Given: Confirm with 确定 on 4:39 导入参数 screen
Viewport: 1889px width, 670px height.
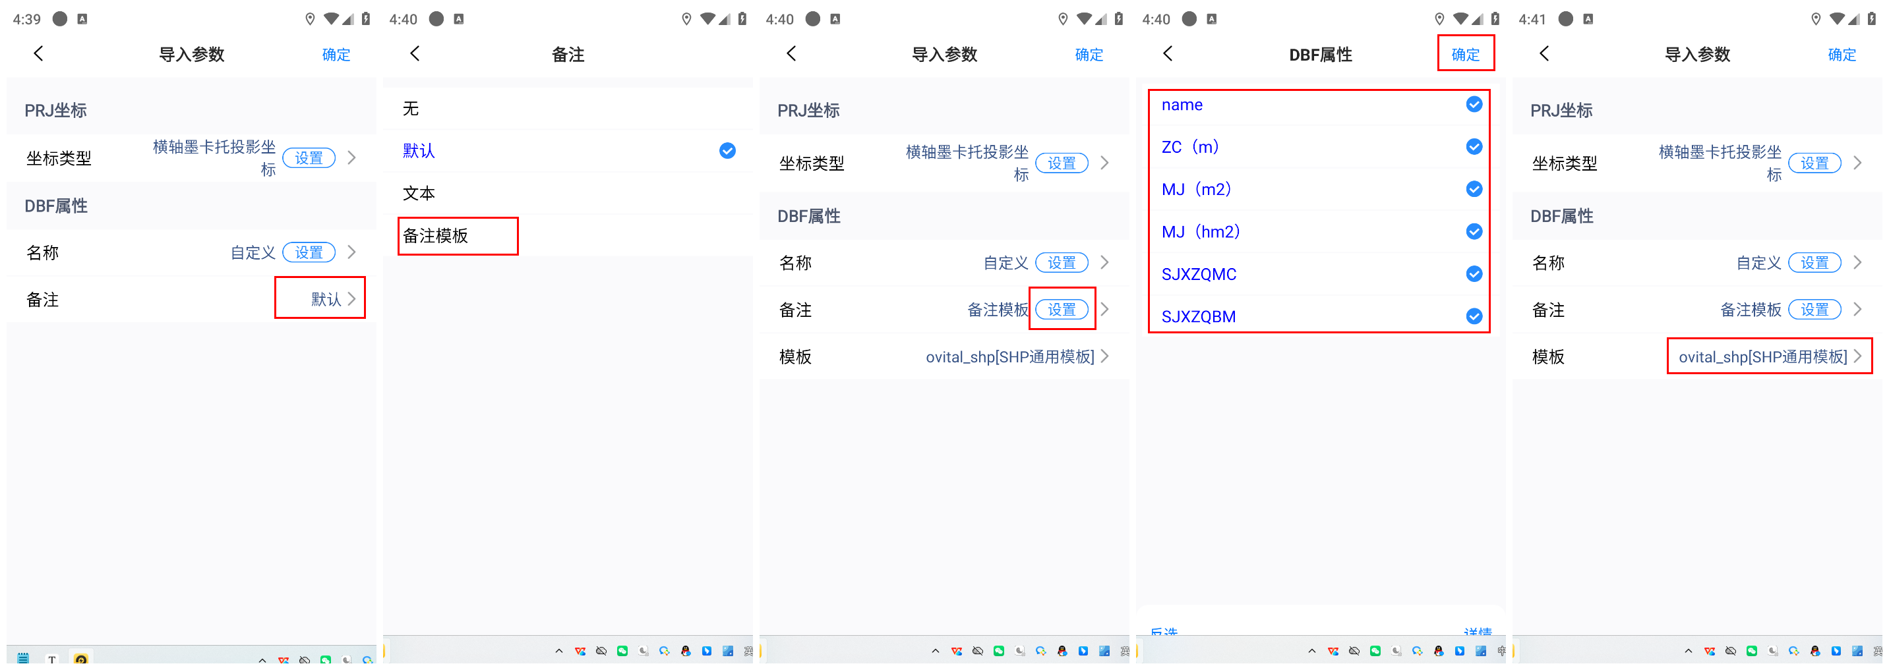Looking at the screenshot, I should point(336,54).
